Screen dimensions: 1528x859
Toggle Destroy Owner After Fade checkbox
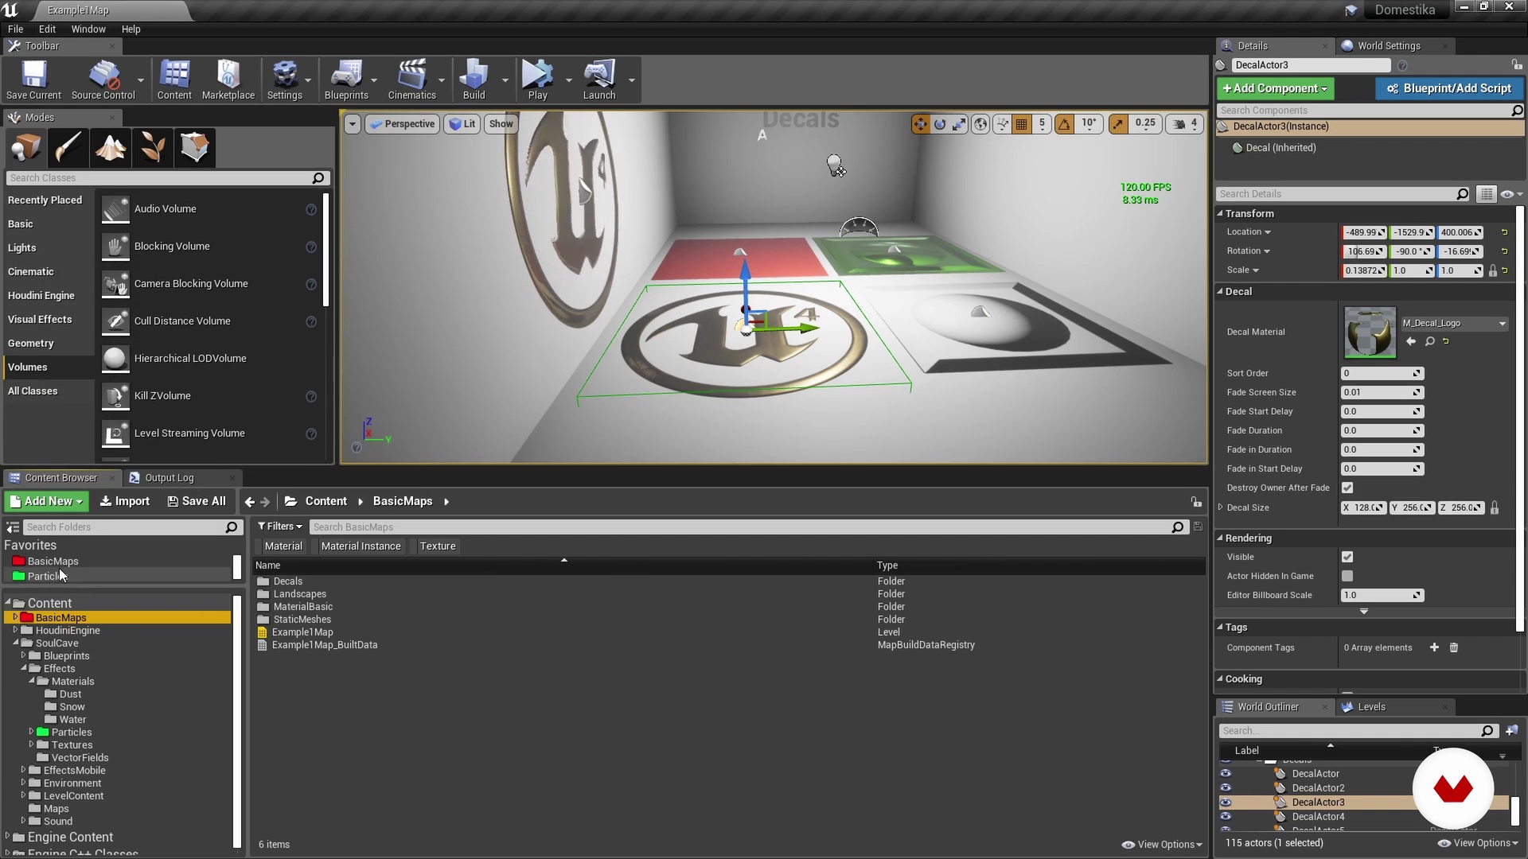coord(1347,488)
